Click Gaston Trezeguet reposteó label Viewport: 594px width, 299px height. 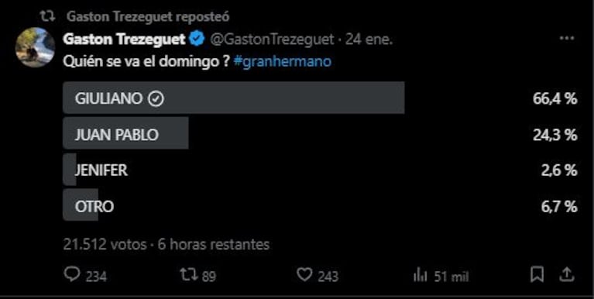click(148, 16)
